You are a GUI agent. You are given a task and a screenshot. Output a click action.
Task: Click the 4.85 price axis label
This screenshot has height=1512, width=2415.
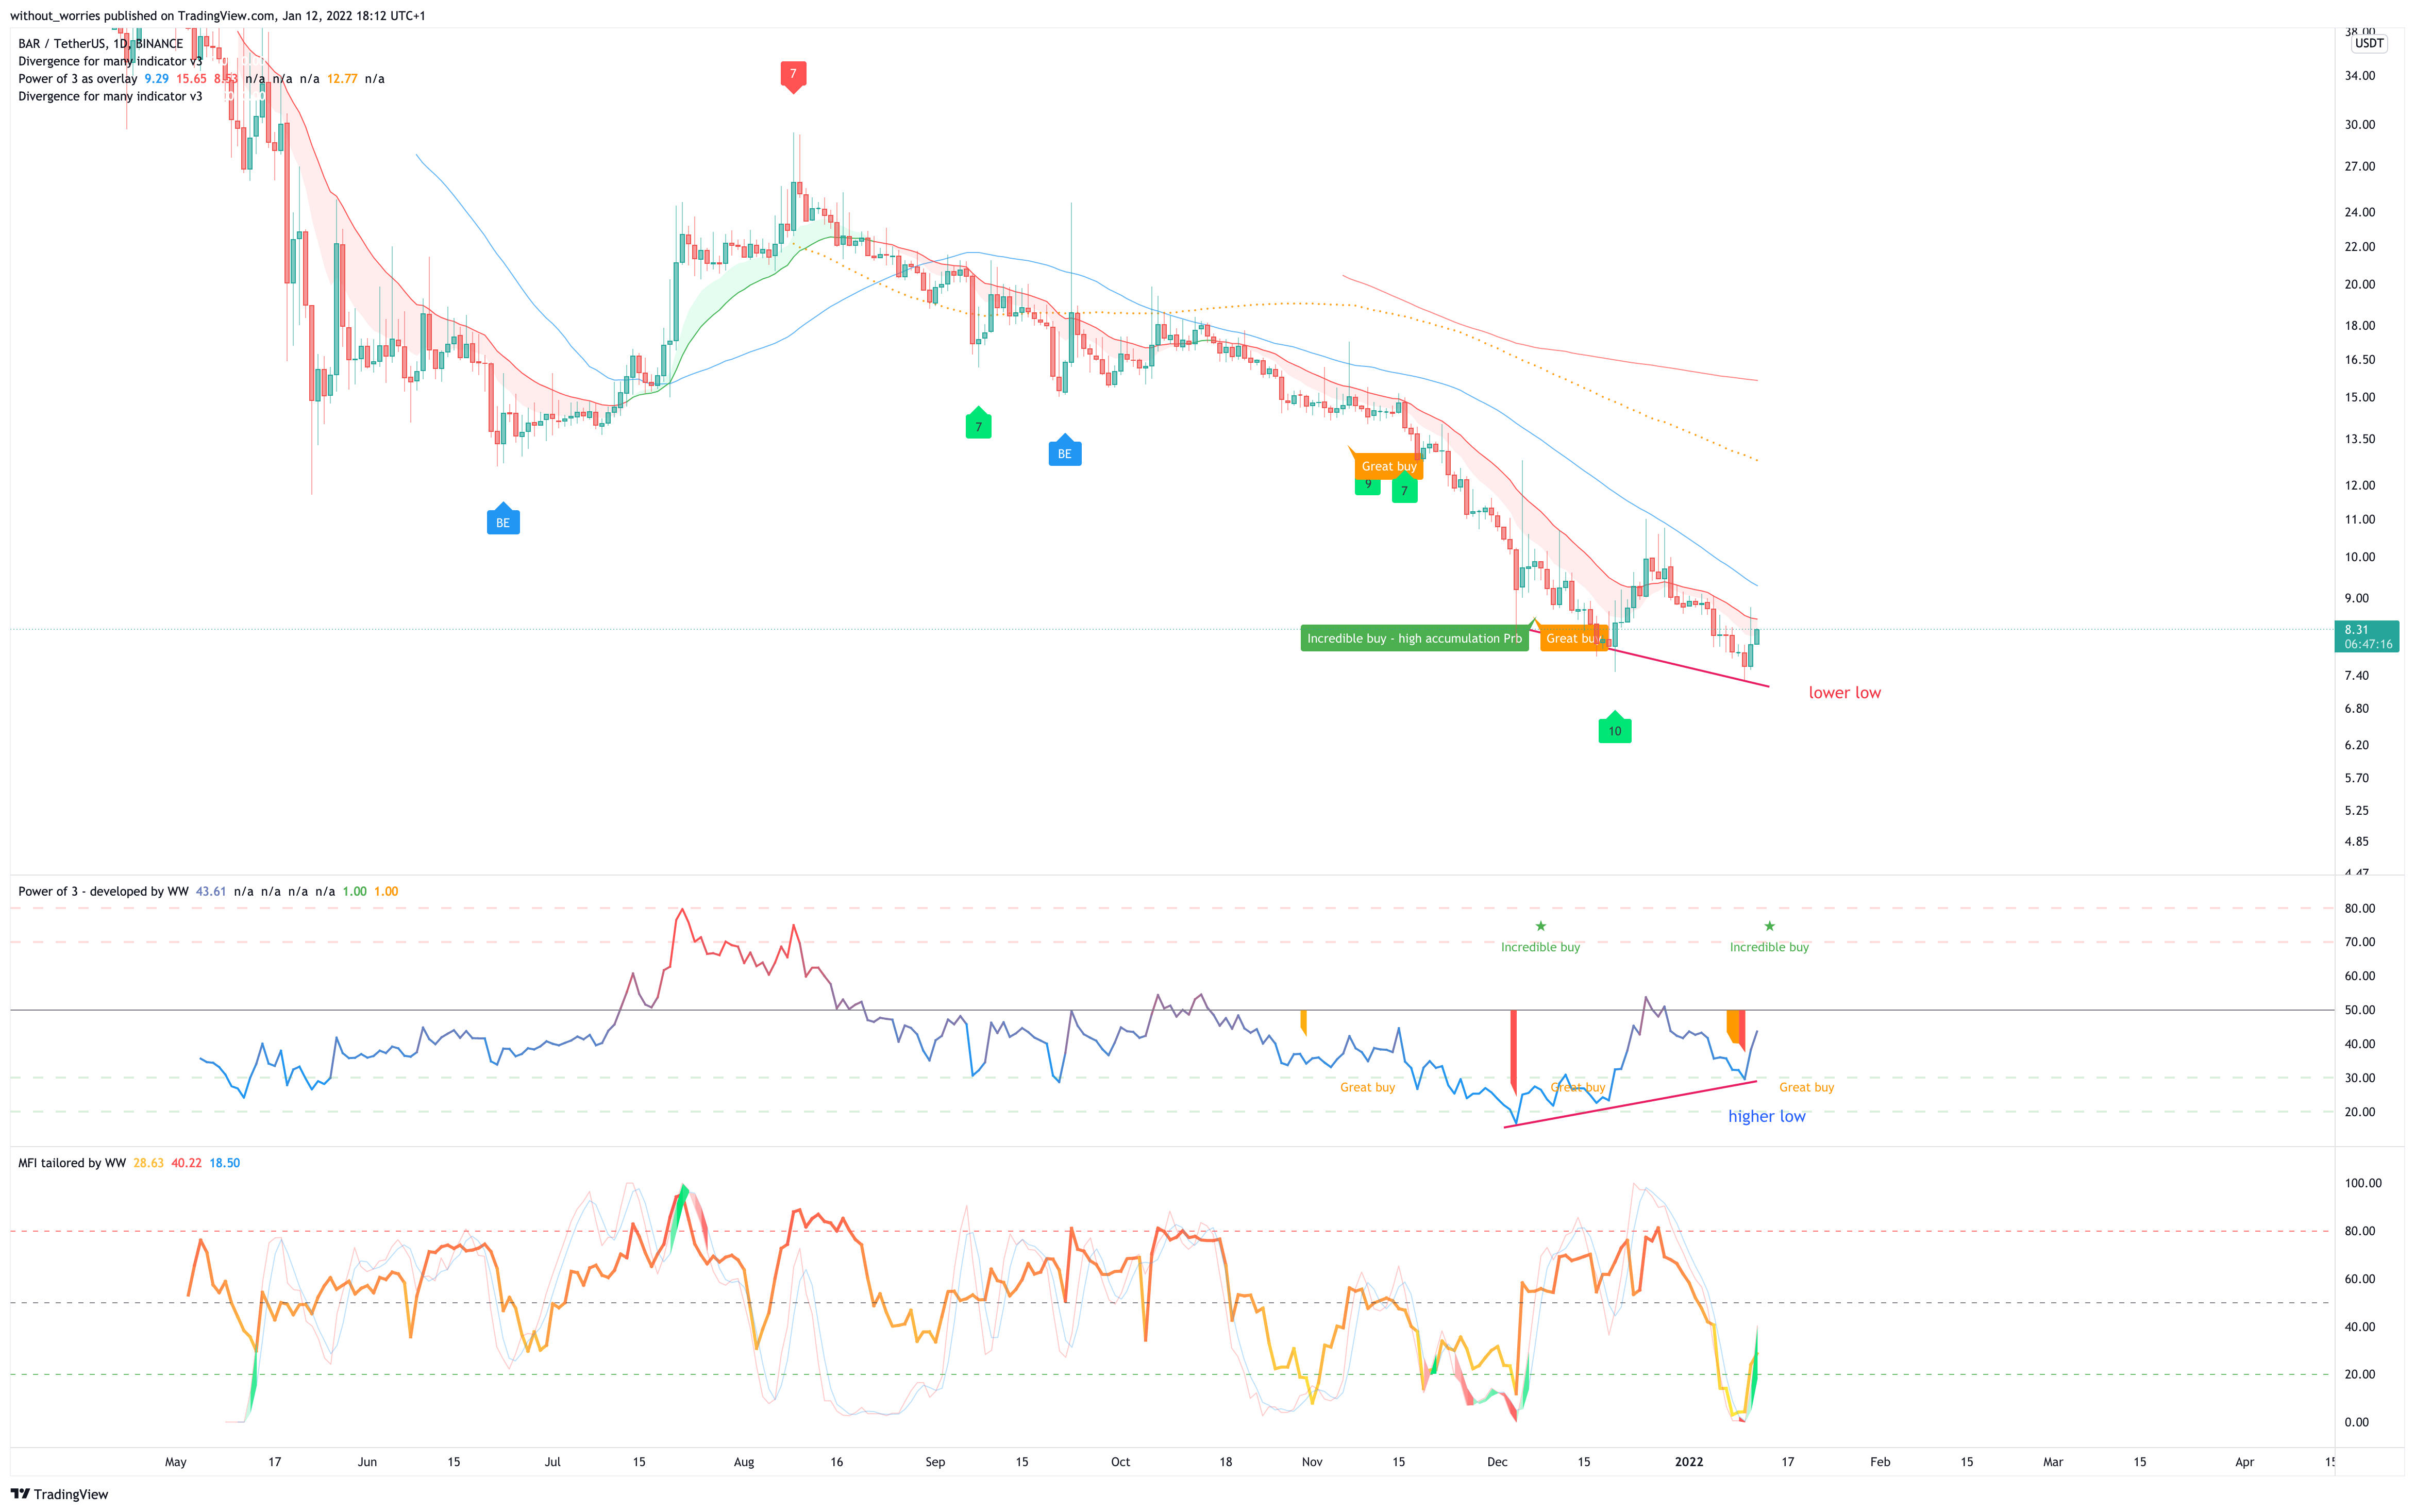(2357, 842)
